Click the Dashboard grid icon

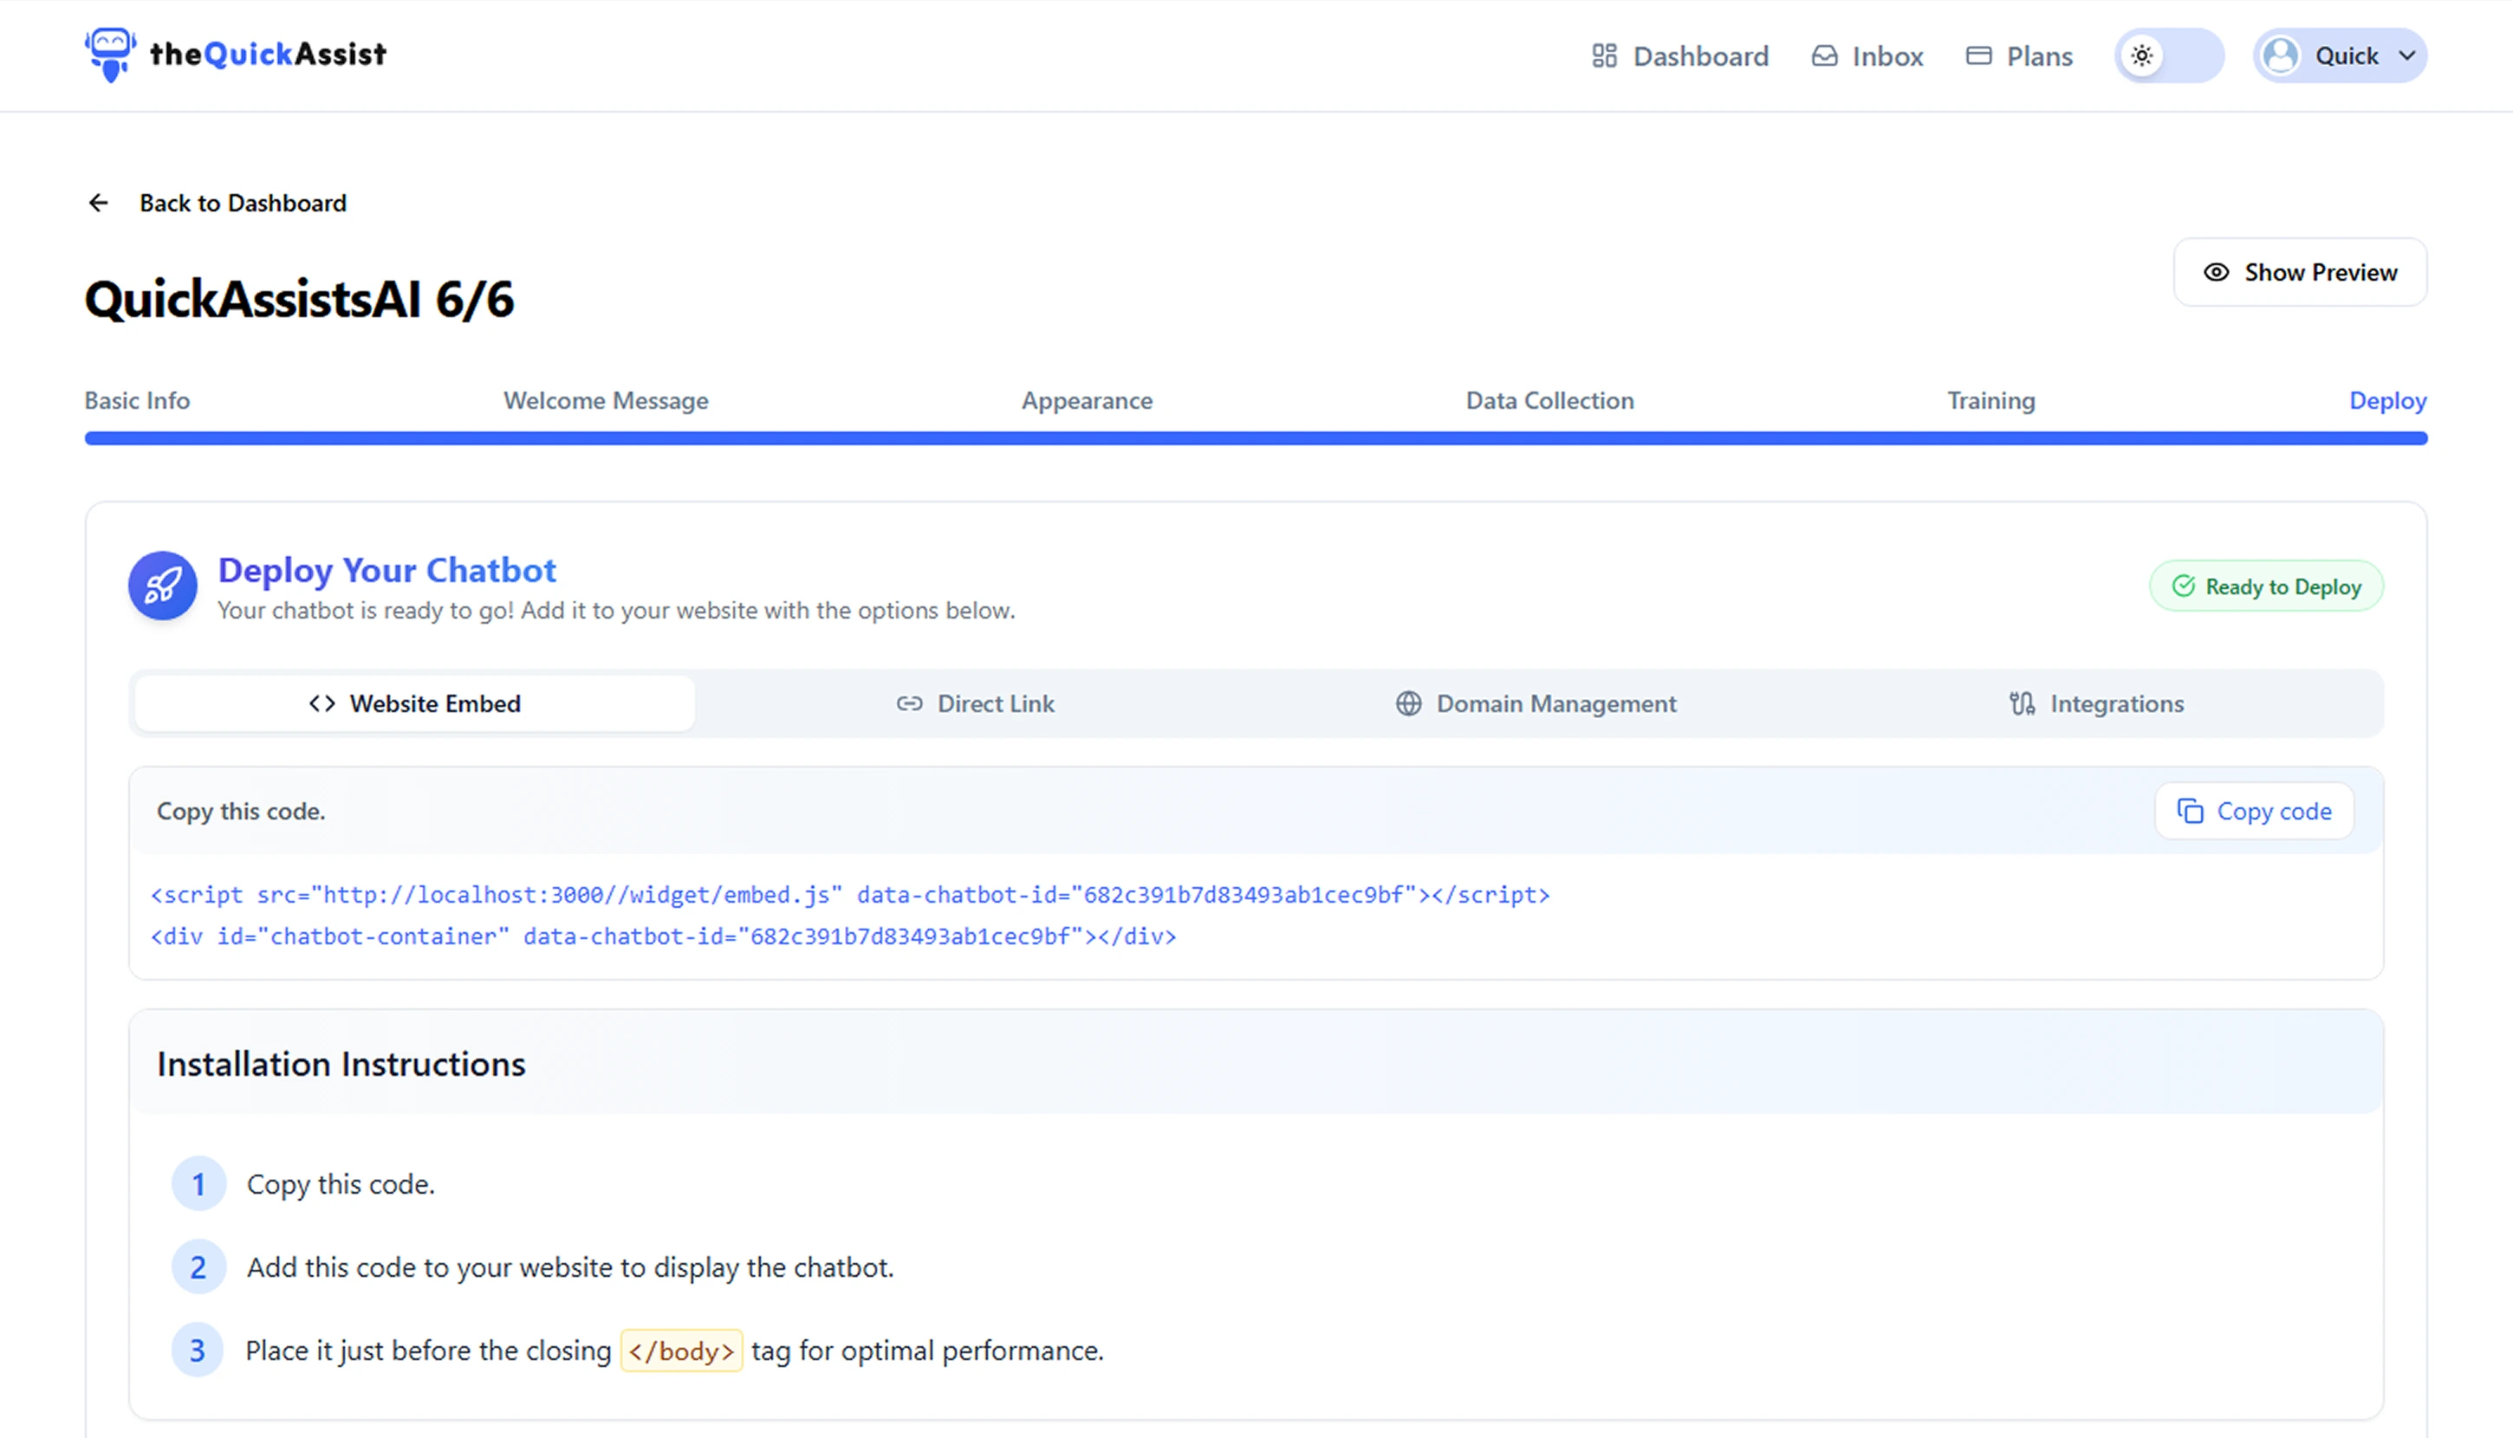(1604, 56)
